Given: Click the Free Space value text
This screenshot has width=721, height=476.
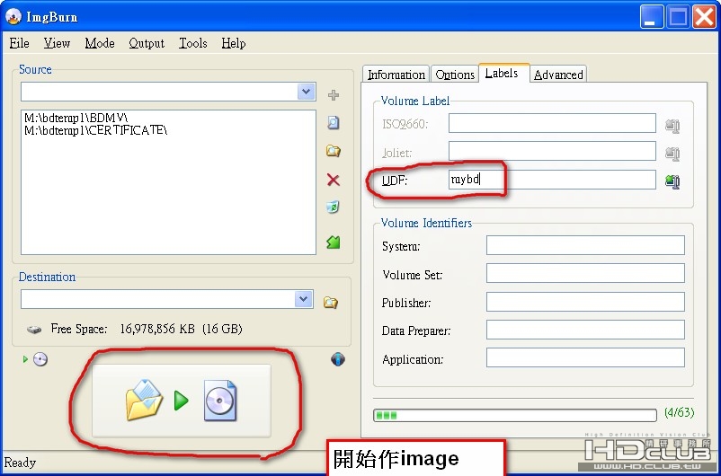Looking at the screenshot, I should [182, 329].
